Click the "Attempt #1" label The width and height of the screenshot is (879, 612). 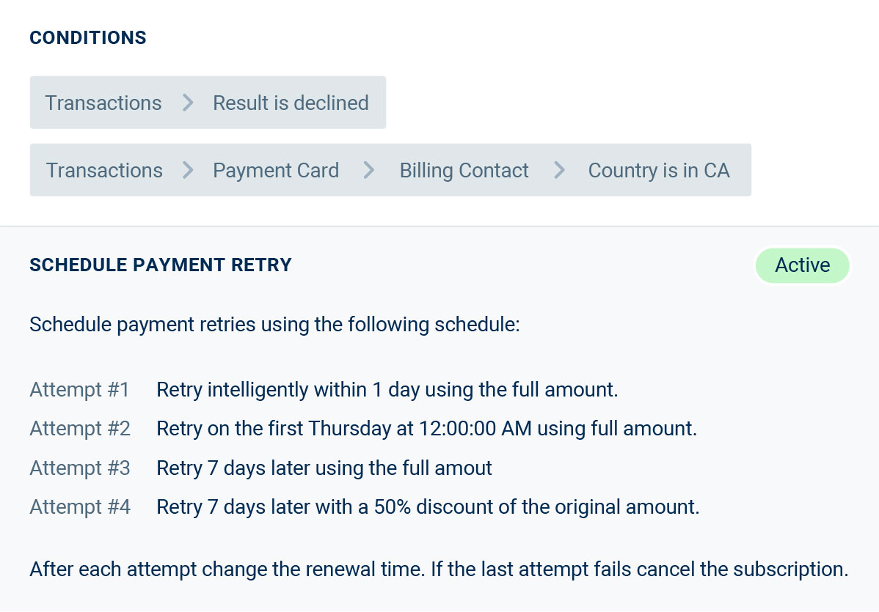point(79,389)
